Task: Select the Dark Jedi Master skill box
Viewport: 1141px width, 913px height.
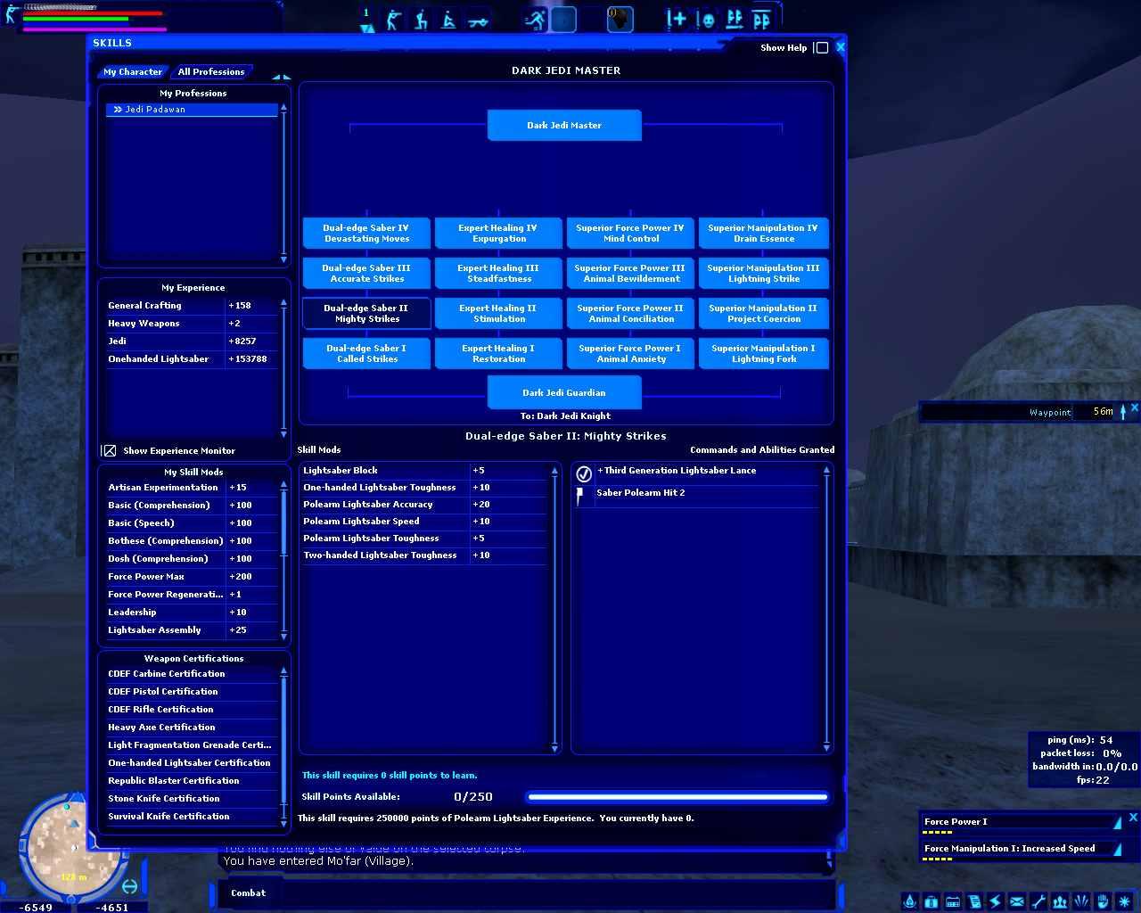Action: (564, 126)
